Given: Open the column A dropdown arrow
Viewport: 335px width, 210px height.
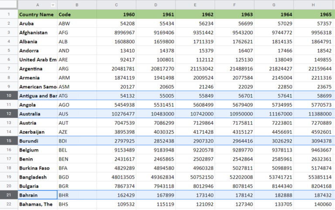Looking at the screenshot, I should point(53,5).
